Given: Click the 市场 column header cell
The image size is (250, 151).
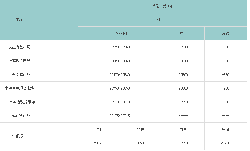Looking at the screenshot, I should click(19, 20).
